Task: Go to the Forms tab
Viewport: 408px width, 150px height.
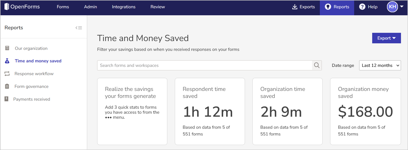Action: (63, 7)
